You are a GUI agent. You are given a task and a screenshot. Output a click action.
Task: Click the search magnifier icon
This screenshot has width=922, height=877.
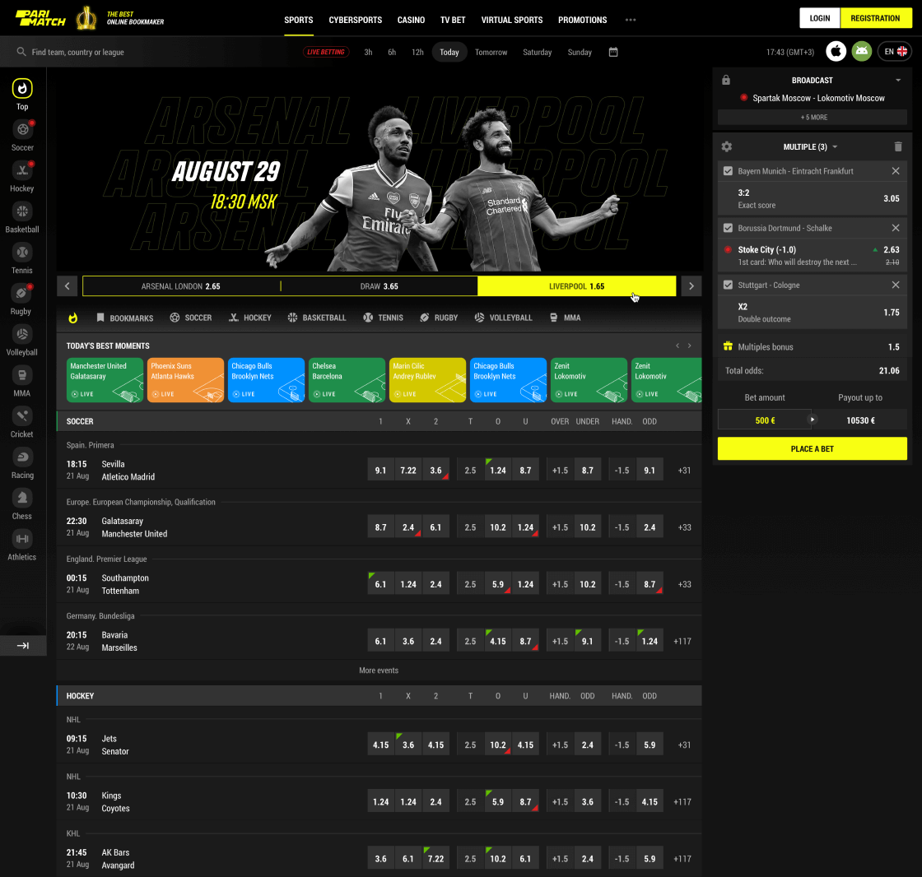pos(21,52)
